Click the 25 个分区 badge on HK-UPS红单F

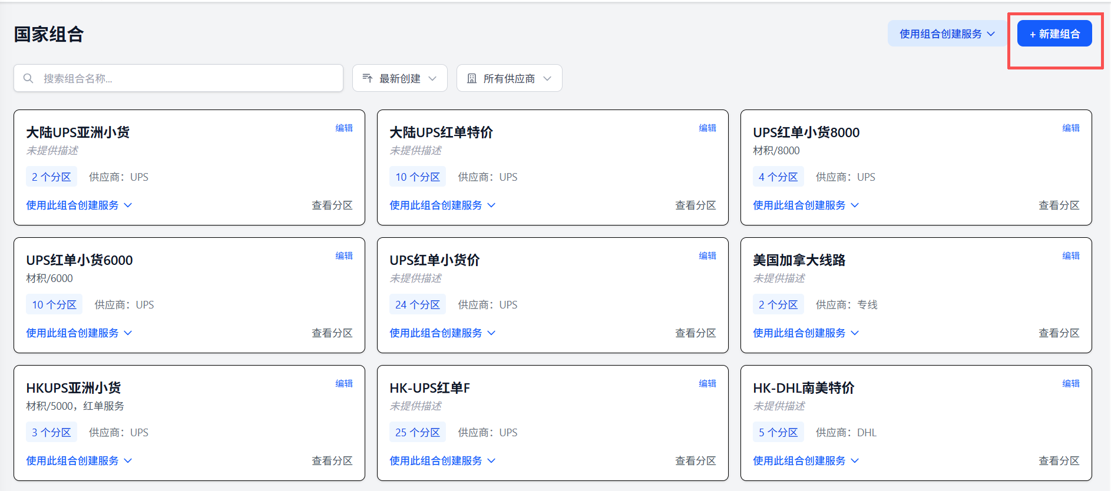tap(417, 432)
